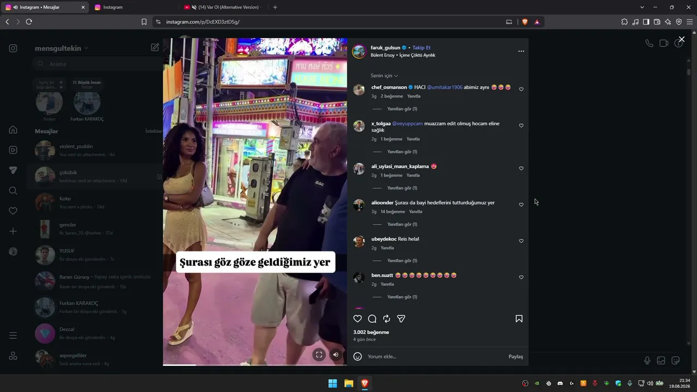Open the post's three-dot more options menu
The height and width of the screenshot is (392, 697).
coord(521,51)
